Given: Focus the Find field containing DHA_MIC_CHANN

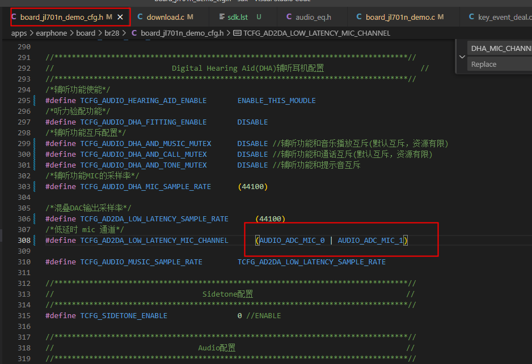Looking at the screenshot, I should 500,49.
